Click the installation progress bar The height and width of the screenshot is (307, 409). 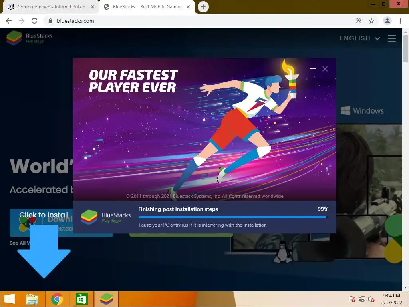coord(233,217)
